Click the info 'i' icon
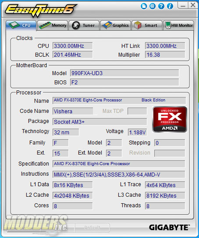 170,6
